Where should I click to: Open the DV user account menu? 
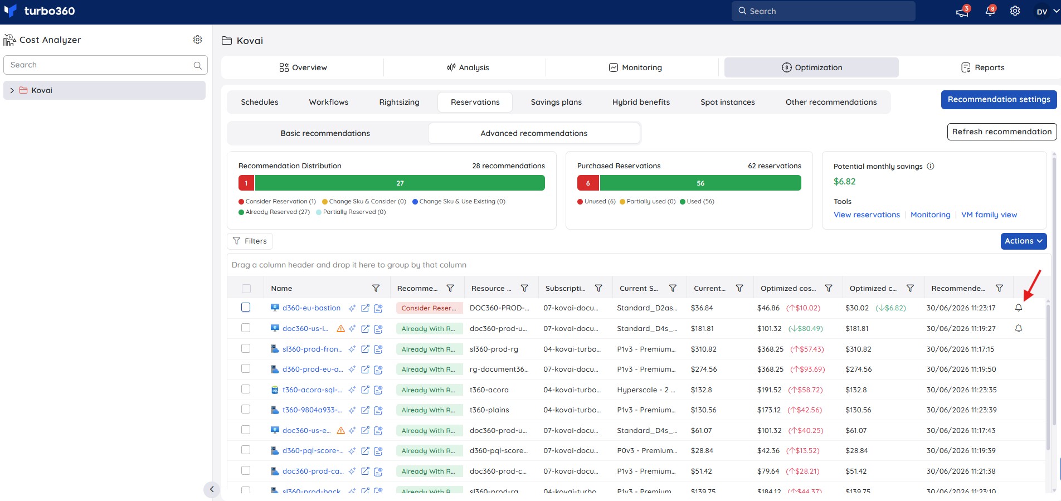pos(1047,11)
